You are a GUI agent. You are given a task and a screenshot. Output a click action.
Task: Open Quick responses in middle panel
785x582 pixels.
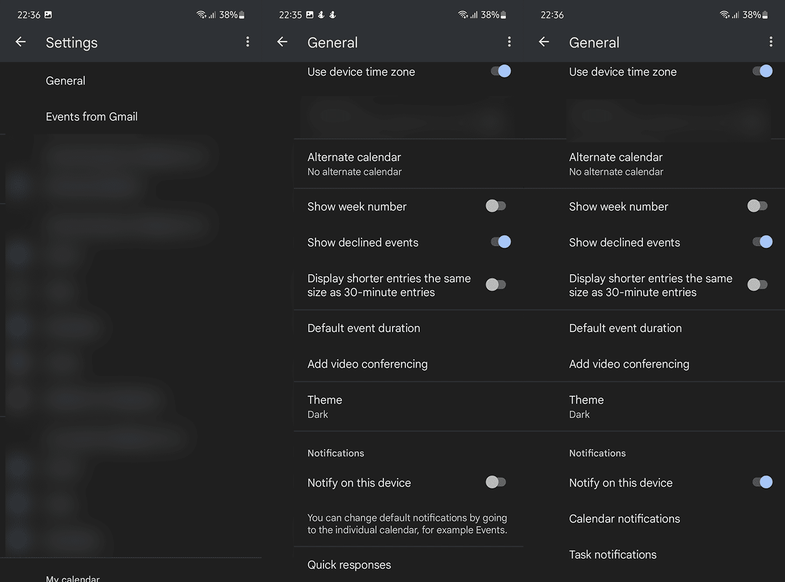tap(349, 565)
